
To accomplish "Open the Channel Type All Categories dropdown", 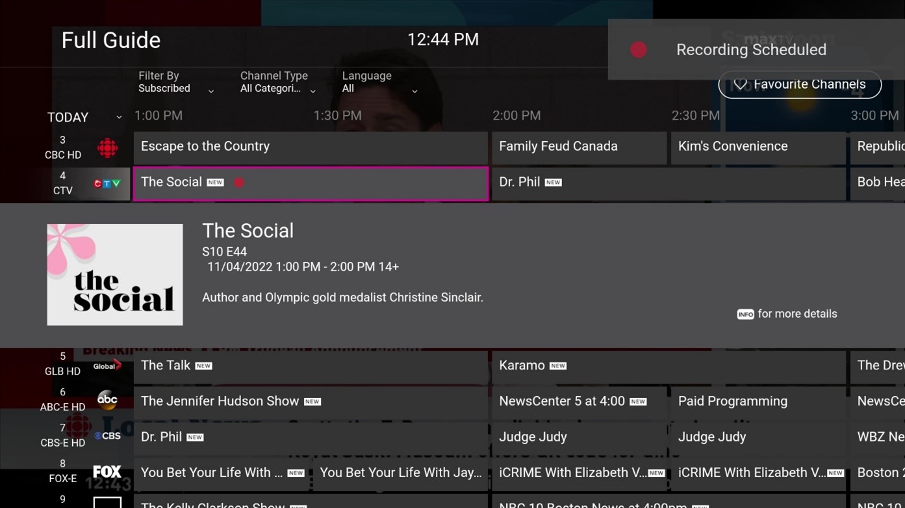I will click(313, 90).
